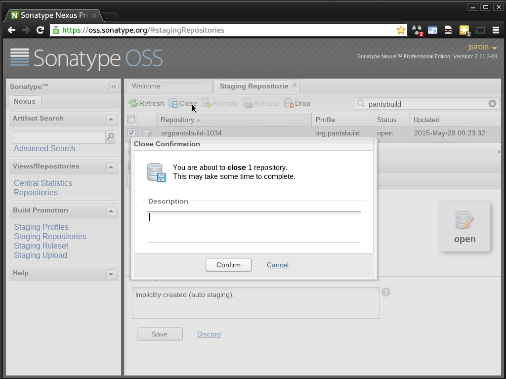Collapse the Views/Repositories section
This screenshot has width=506, height=379.
point(111,167)
